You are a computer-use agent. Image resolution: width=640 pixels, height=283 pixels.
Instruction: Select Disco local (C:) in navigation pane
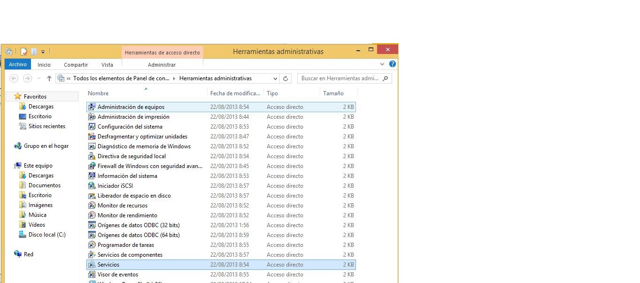(x=46, y=235)
